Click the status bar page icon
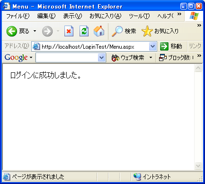The height and width of the screenshot is (184, 205). 7,177
